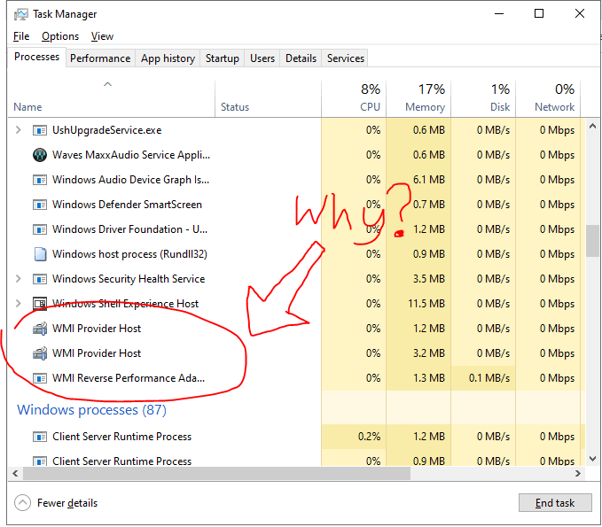Click the Client Server Runtime Process icon at 0.2% CPU

point(40,437)
